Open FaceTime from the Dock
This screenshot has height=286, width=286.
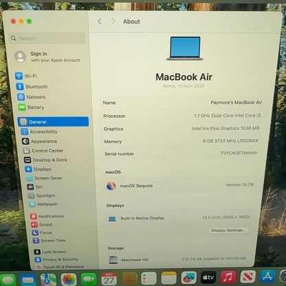coord(89,279)
